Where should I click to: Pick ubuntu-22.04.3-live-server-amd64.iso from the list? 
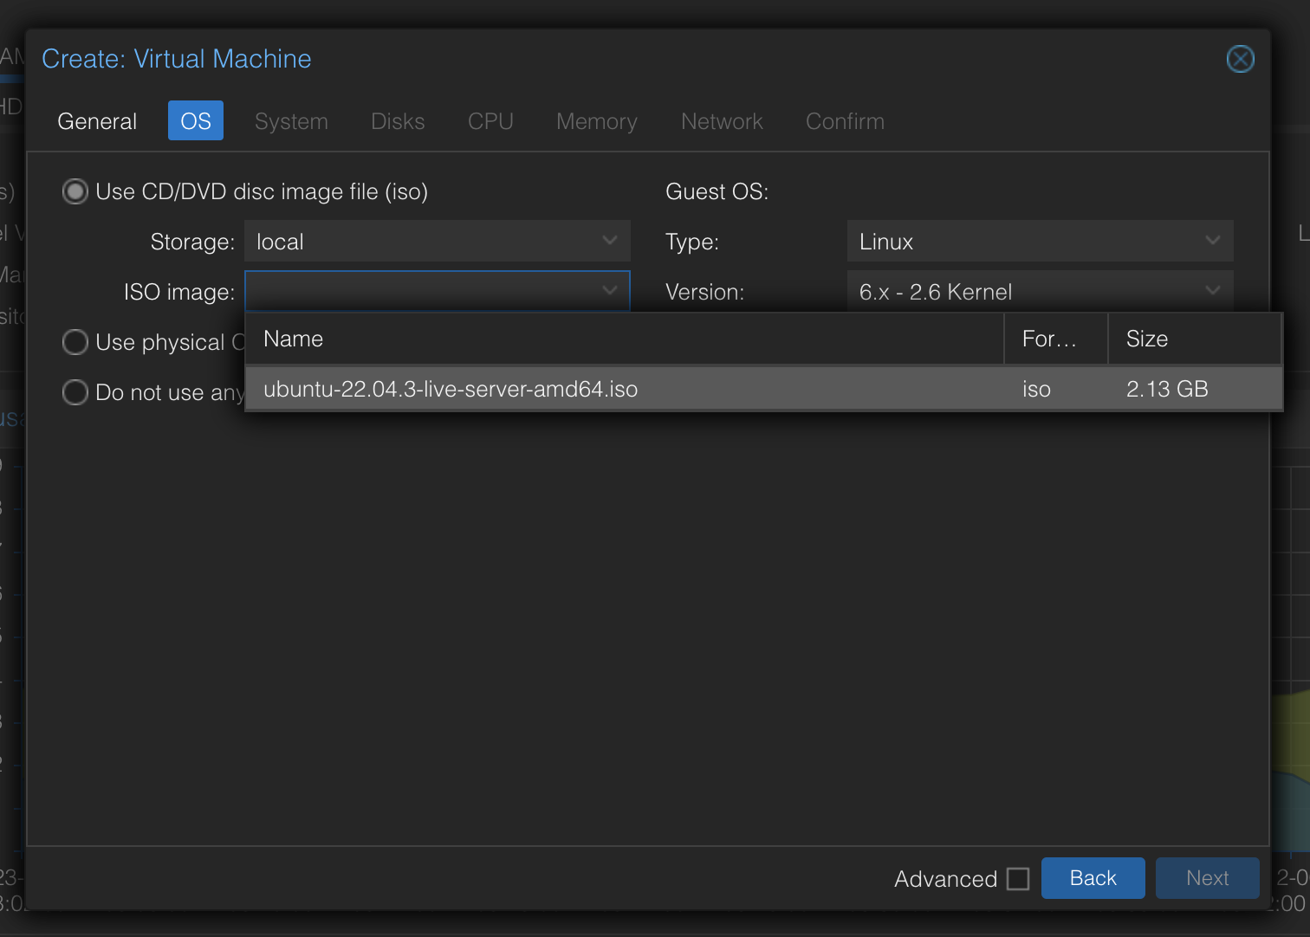pos(763,389)
